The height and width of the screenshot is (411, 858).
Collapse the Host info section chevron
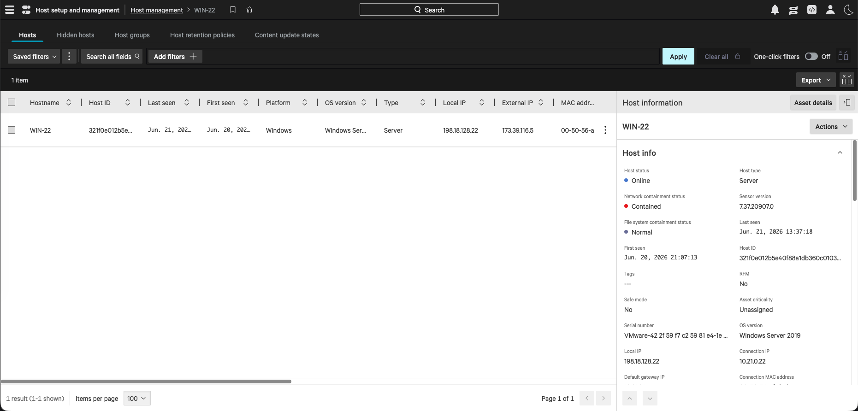[x=840, y=153]
